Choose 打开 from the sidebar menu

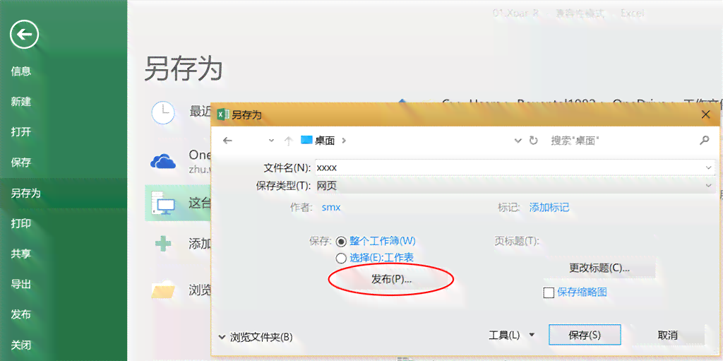tap(20, 132)
